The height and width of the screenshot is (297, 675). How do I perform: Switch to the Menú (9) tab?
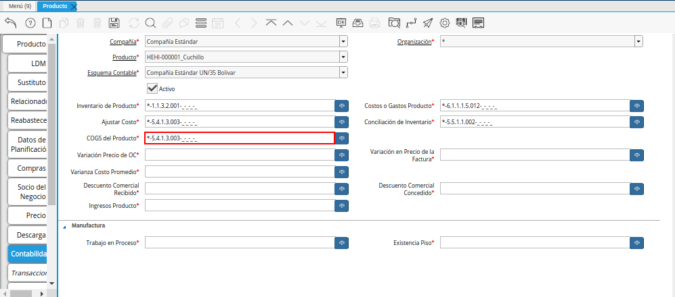tap(19, 5)
